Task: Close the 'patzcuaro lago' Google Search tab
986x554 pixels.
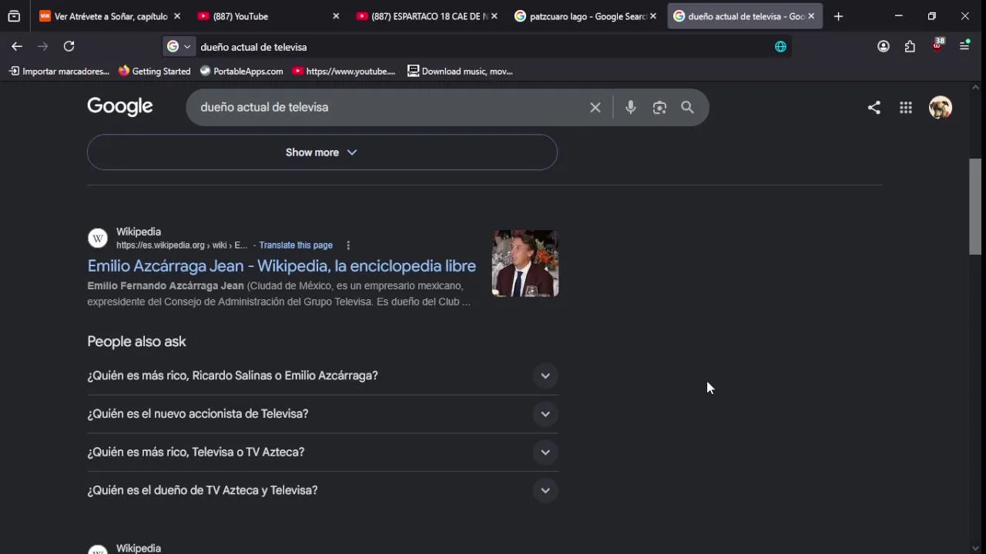Action: pyautogui.click(x=653, y=16)
